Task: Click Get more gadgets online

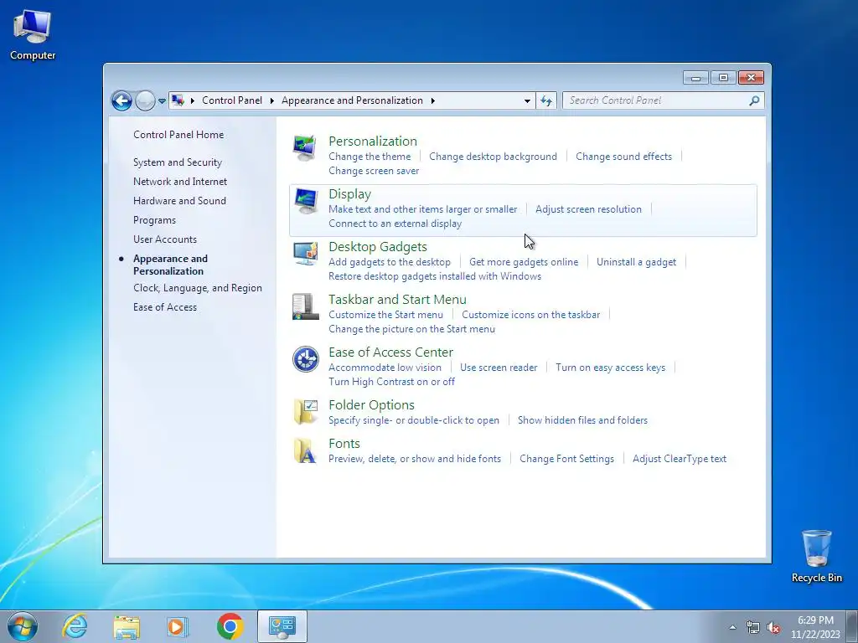Action: tap(524, 262)
